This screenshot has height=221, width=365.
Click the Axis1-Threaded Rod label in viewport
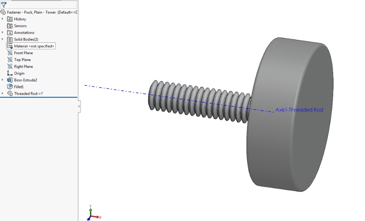299,110
